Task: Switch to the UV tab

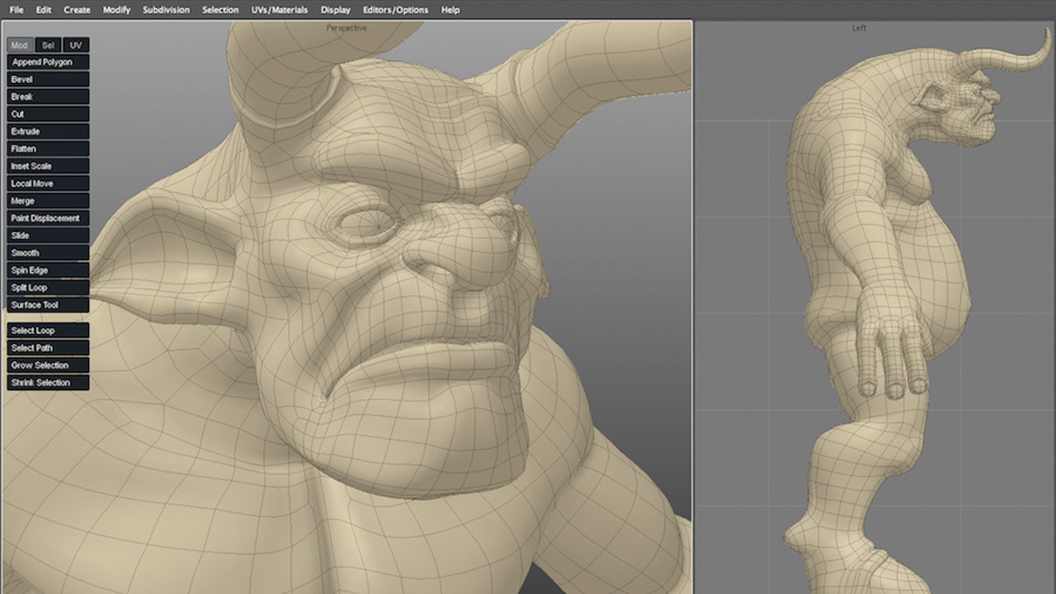Action: [76, 45]
